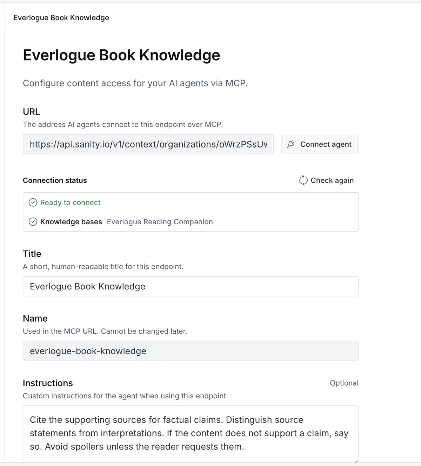Click the Knowledge bases label
421x466 pixels.
71,222
